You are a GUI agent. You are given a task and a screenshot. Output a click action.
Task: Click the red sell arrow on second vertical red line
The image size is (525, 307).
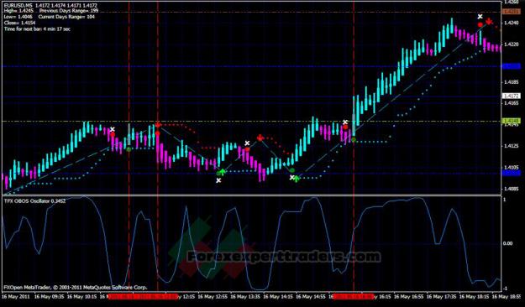click(x=158, y=125)
